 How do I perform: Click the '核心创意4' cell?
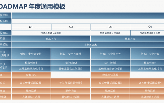click(x=147, y=63)
